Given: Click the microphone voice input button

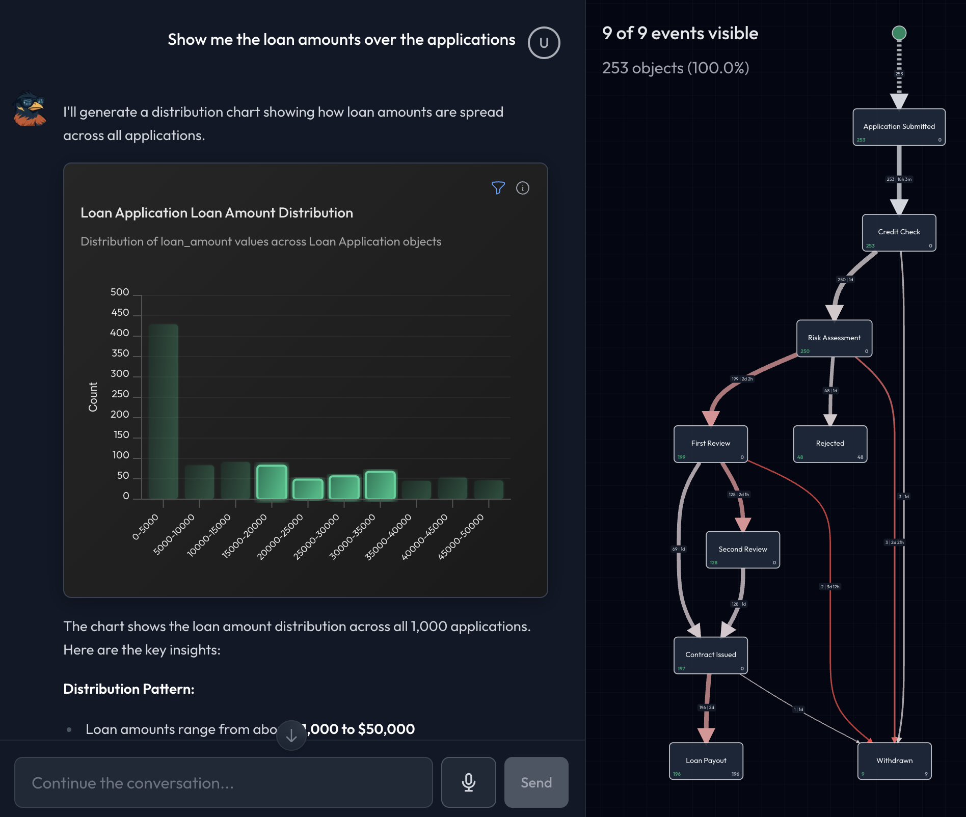Looking at the screenshot, I should coord(468,782).
